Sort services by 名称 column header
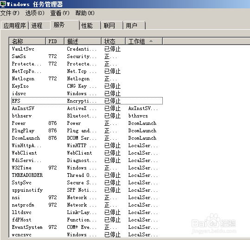This screenshot has height=240, width=250. (27, 41)
